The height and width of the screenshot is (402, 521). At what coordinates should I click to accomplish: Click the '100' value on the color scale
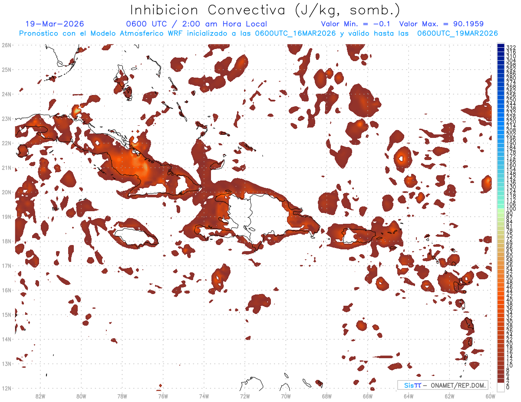tap(511, 209)
